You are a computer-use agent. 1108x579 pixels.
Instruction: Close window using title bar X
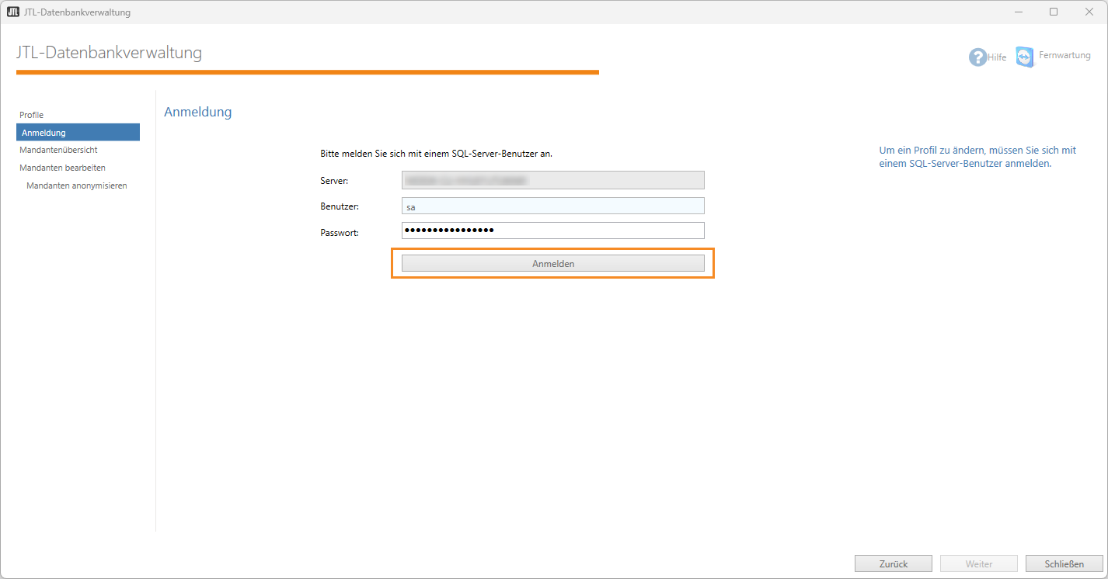(x=1089, y=12)
